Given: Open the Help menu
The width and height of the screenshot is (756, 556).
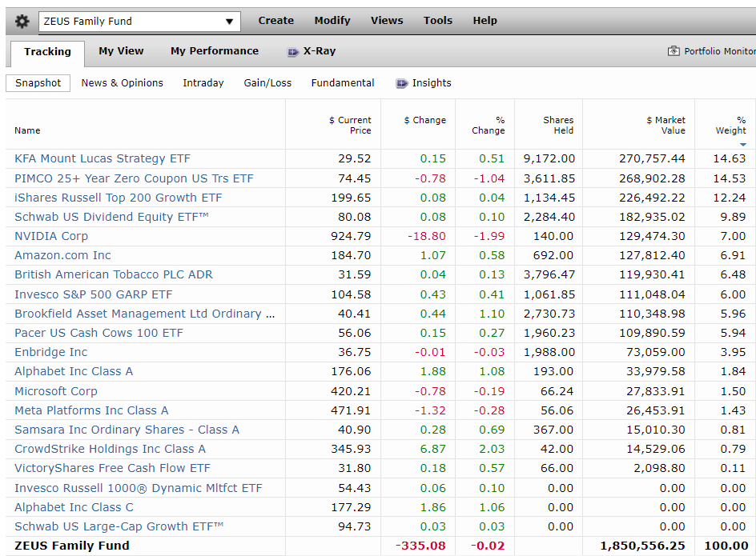Looking at the screenshot, I should (x=485, y=20).
